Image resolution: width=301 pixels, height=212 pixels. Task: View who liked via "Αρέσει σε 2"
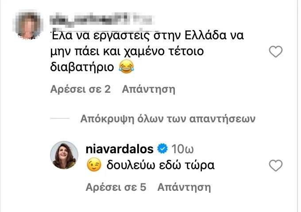pos(81,89)
